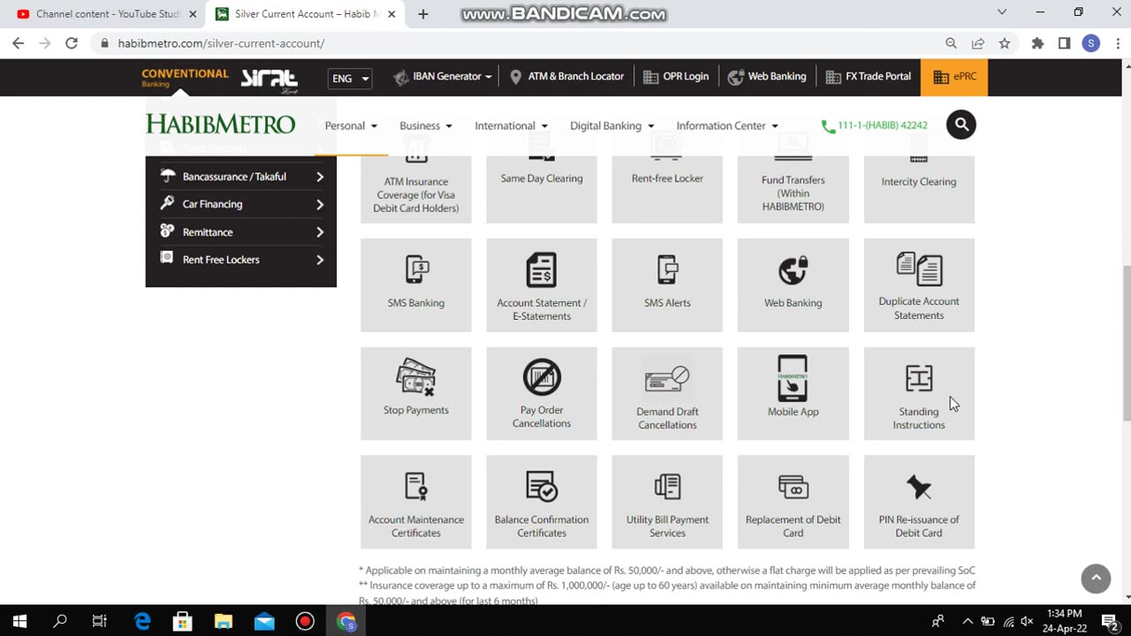Open the Chrome extensions puzzle icon
Screen dimensions: 1131x636
click(x=1037, y=42)
